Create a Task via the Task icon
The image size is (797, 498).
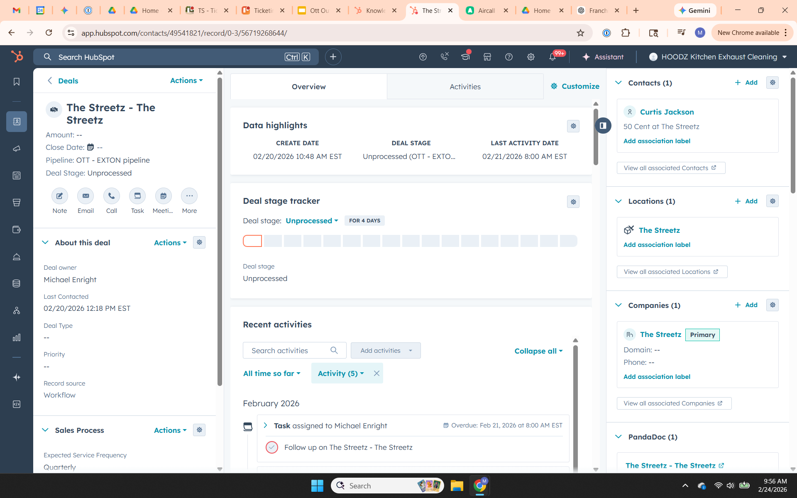pyautogui.click(x=137, y=196)
